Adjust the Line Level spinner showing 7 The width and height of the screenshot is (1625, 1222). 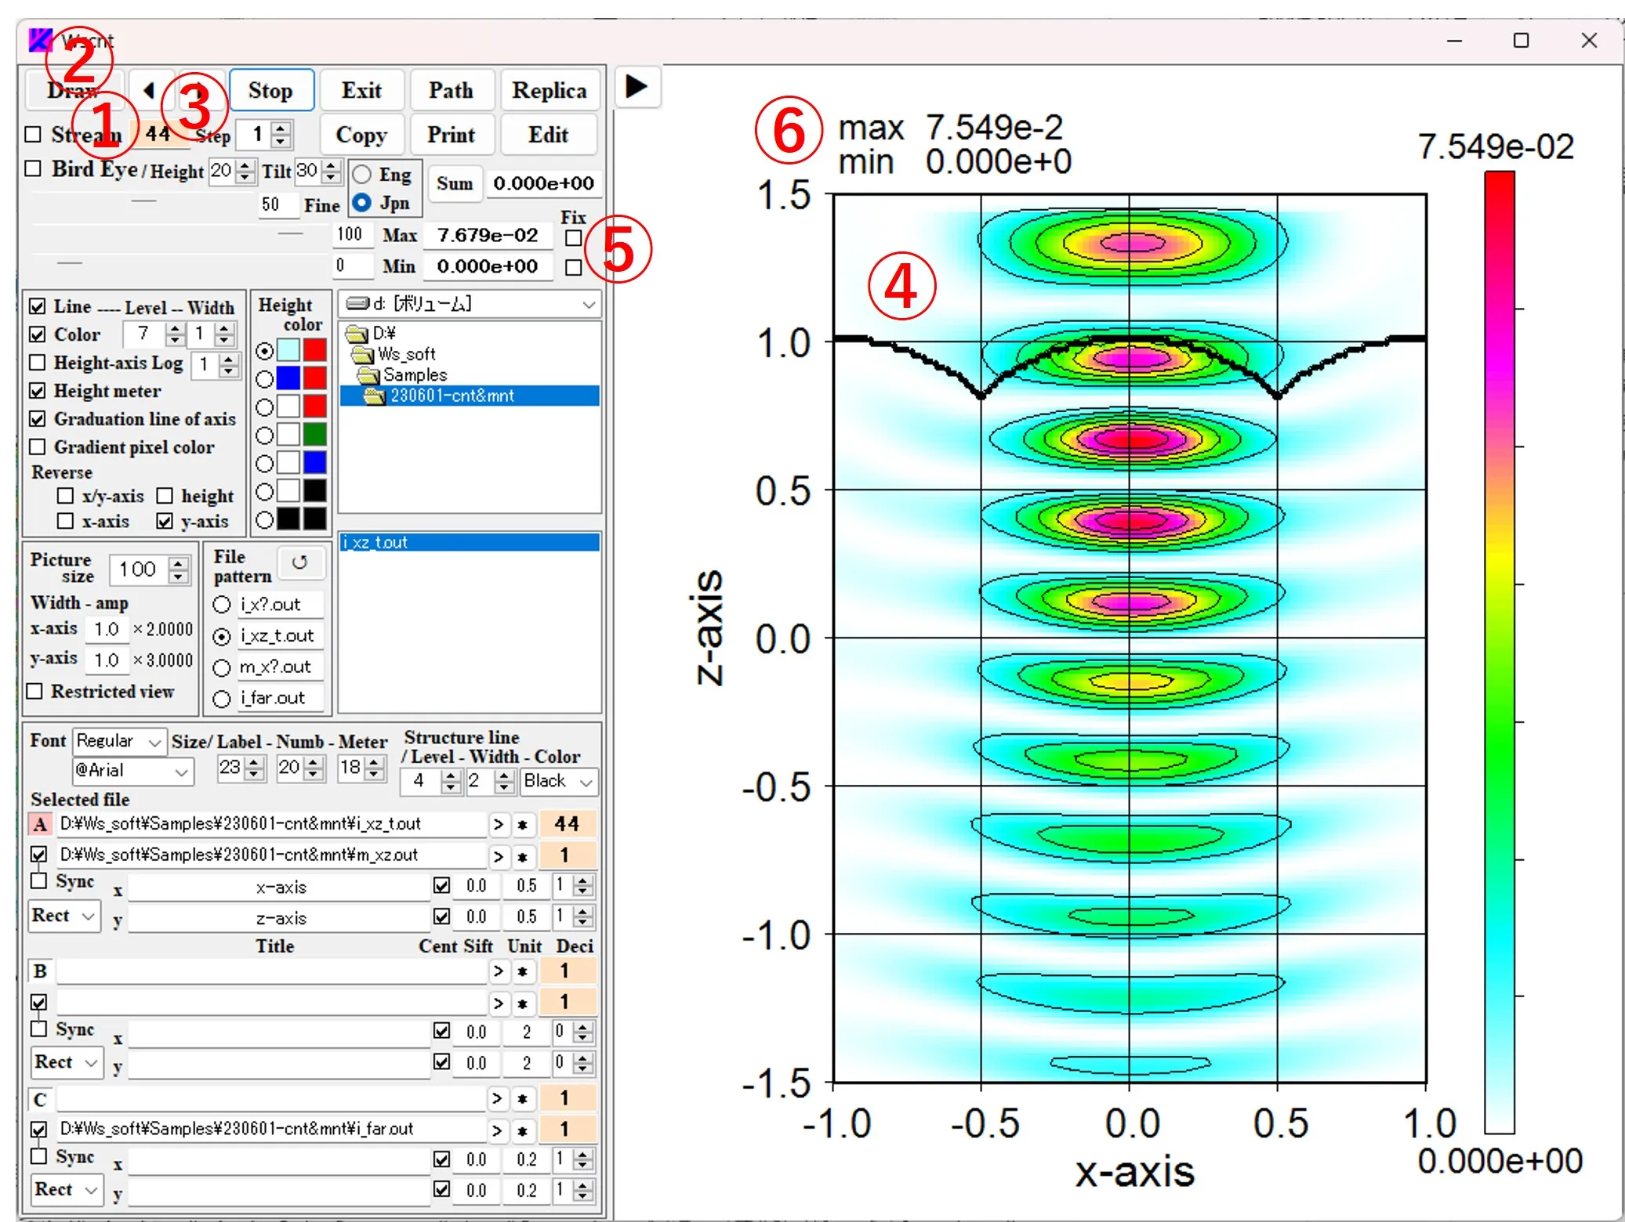(175, 334)
